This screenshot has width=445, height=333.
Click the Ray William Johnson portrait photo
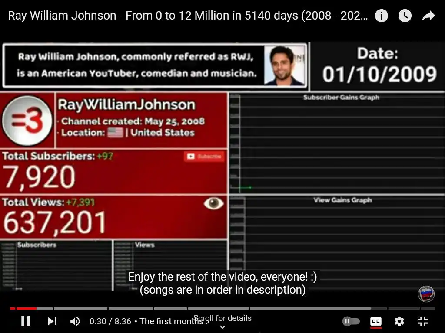click(284, 65)
